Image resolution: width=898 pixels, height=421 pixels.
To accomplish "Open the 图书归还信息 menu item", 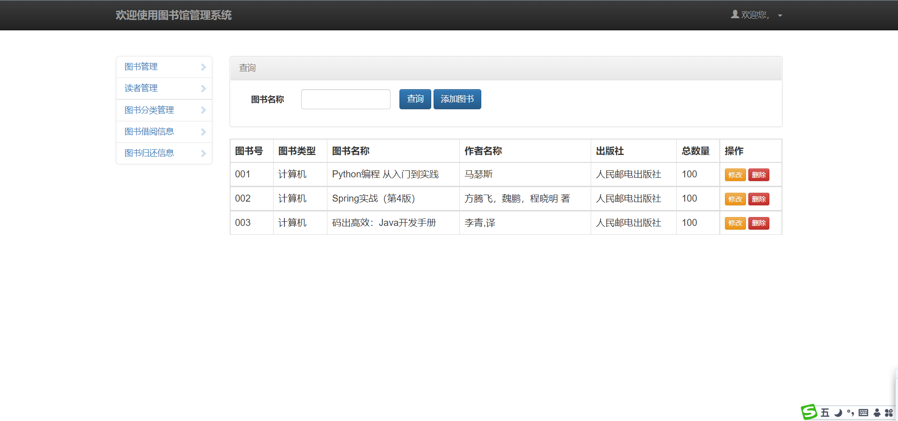I will (x=164, y=153).
